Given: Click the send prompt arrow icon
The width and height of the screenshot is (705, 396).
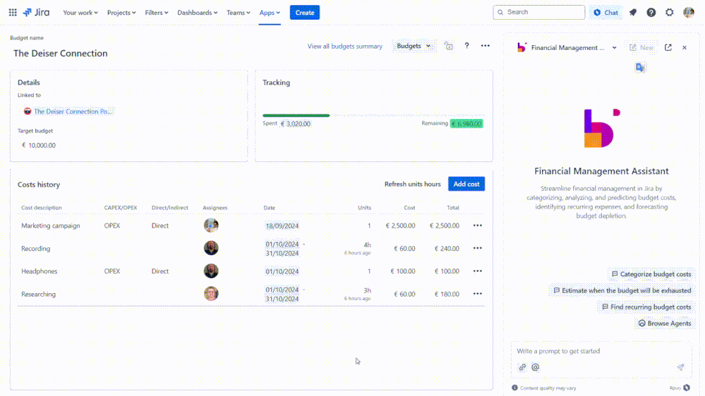Looking at the screenshot, I should (x=681, y=367).
